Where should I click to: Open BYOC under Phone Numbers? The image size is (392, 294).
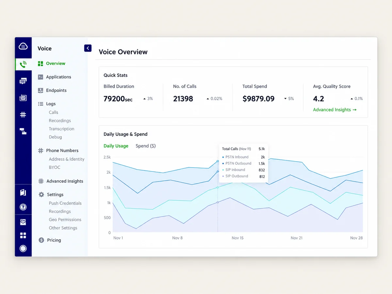(x=55, y=167)
